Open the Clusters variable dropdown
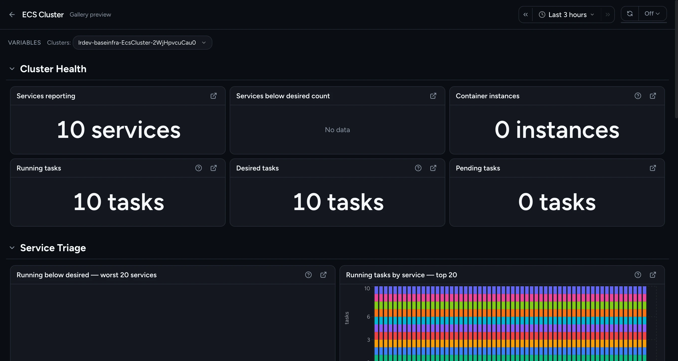This screenshot has height=361, width=678. [x=142, y=43]
